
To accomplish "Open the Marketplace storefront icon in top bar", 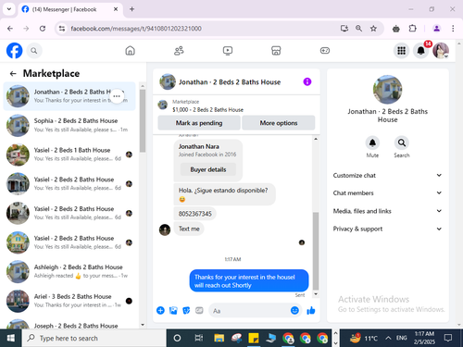I will coord(276,51).
